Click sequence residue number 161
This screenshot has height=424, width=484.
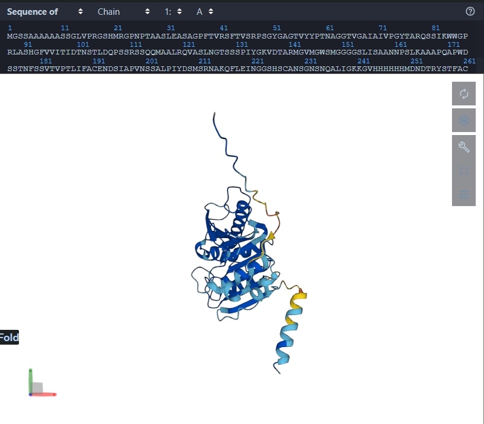[400, 44]
